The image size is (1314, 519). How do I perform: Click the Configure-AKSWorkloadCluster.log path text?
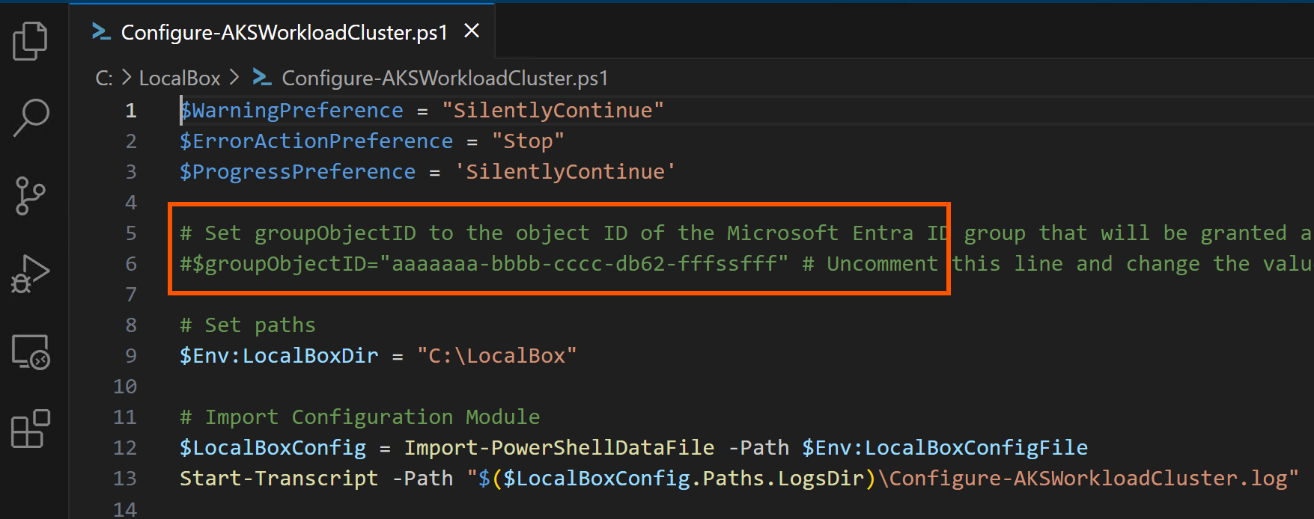(1087, 479)
